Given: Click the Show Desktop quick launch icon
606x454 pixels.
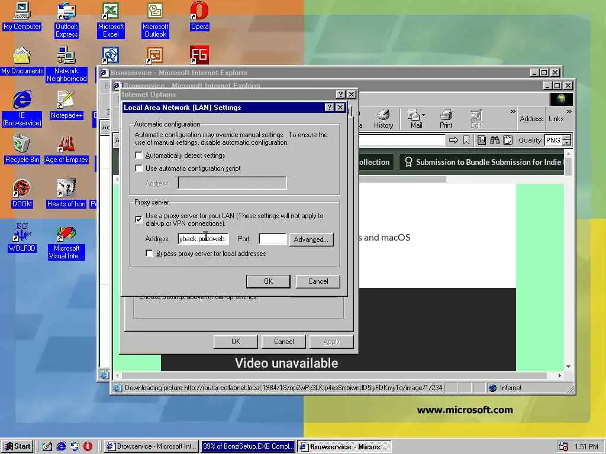Looking at the screenshot, I should (x=47, y=446).
